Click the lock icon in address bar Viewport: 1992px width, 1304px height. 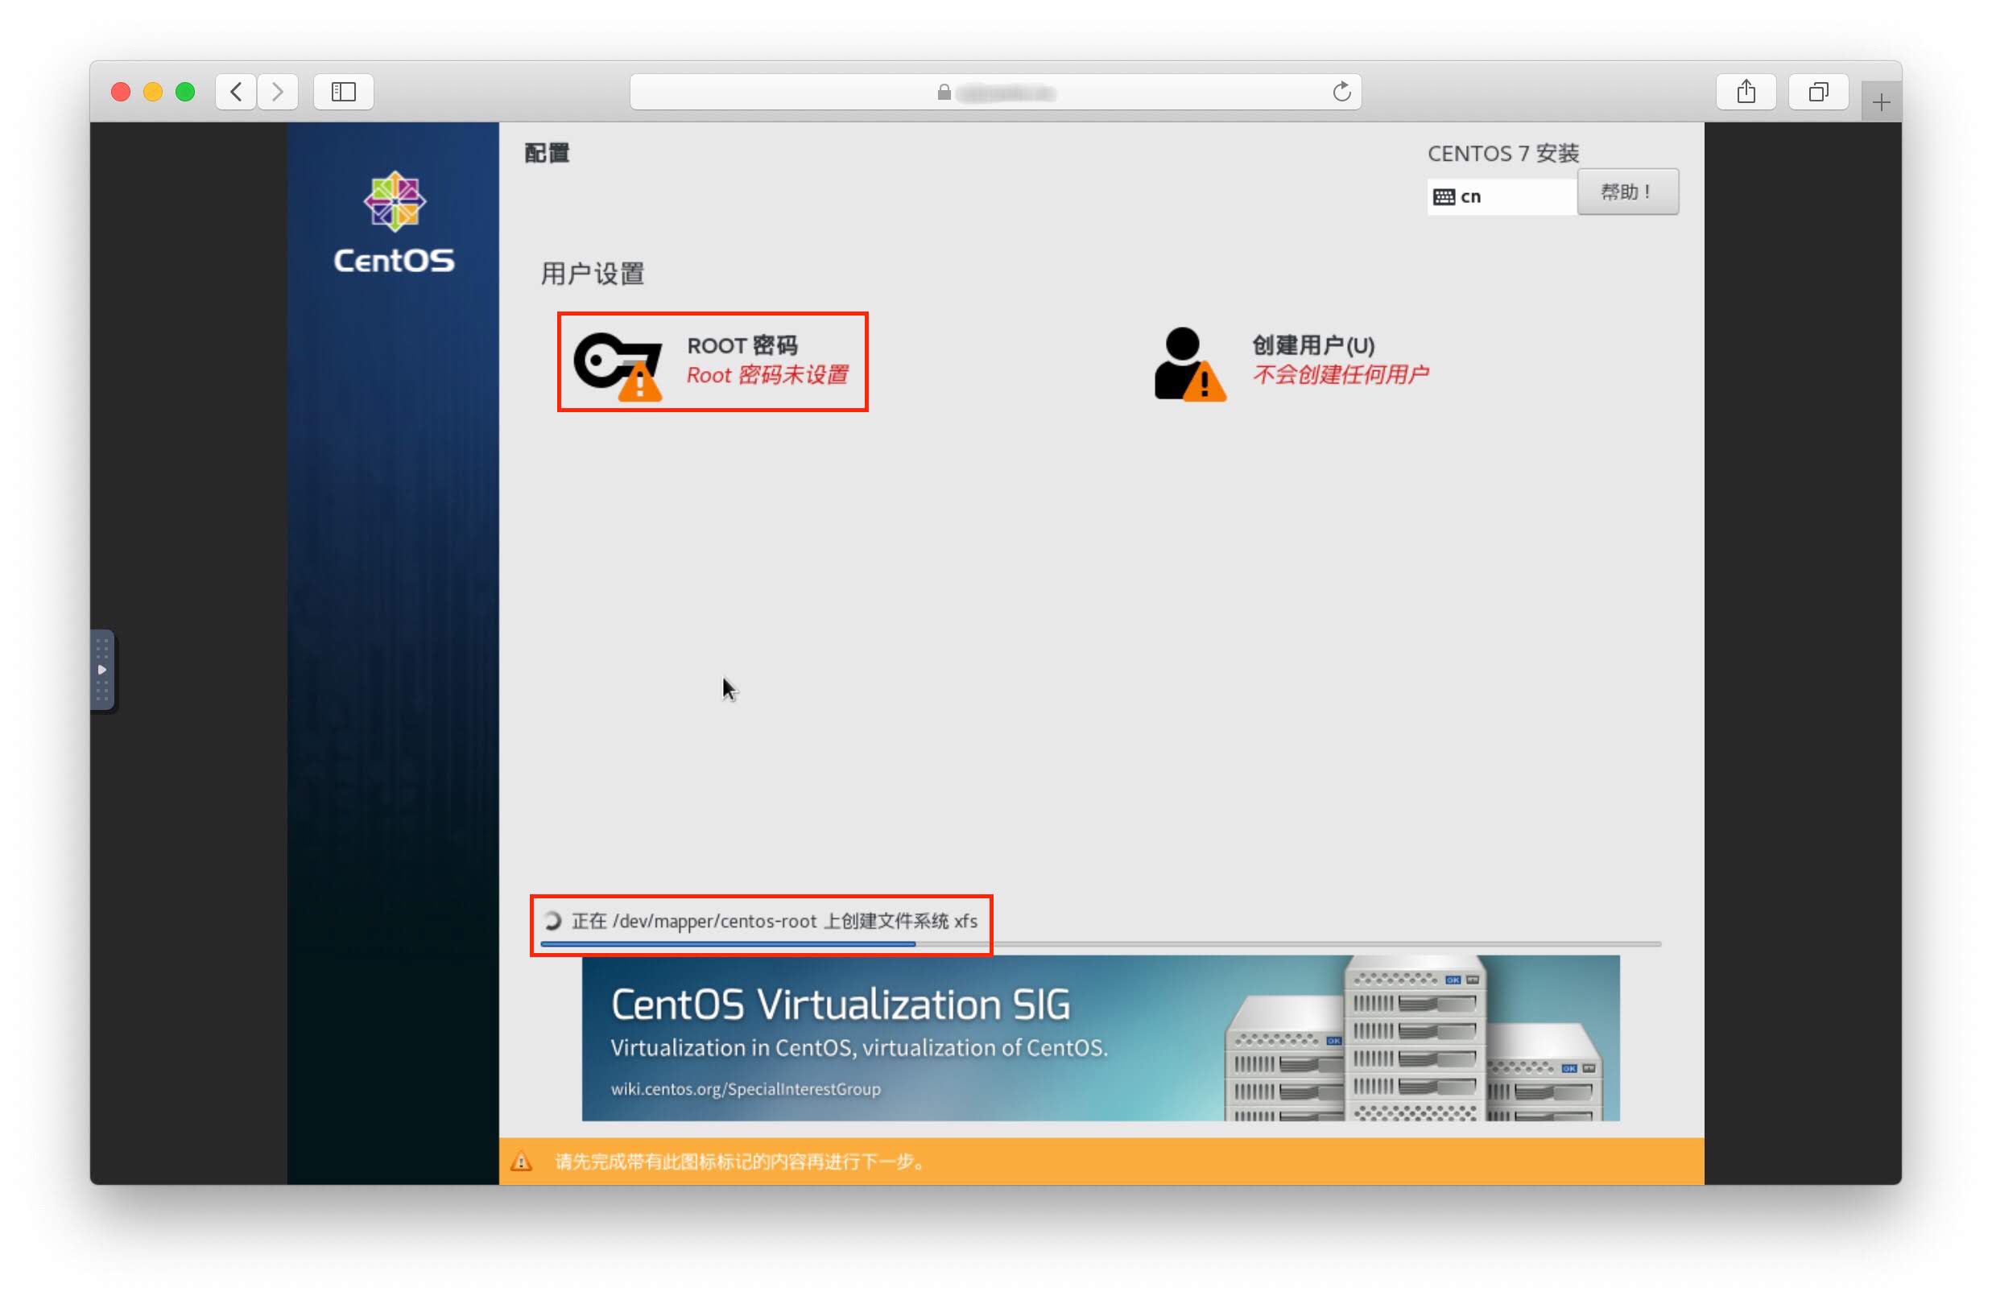[x=944, y=92]
